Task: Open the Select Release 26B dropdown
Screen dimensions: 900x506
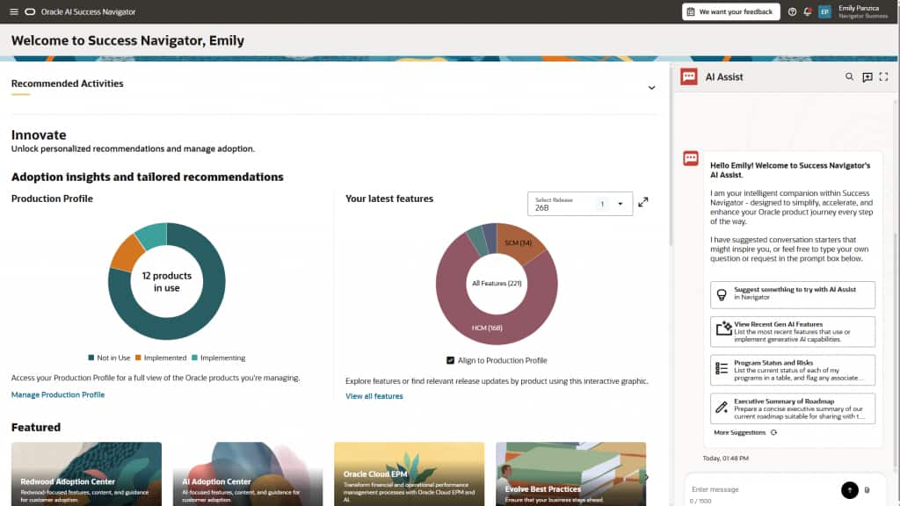Action: [580, 204]
